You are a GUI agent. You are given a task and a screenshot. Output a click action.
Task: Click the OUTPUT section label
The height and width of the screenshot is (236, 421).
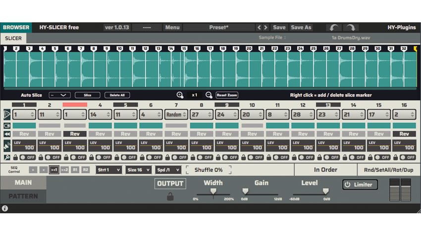click(x=170, y=184)
